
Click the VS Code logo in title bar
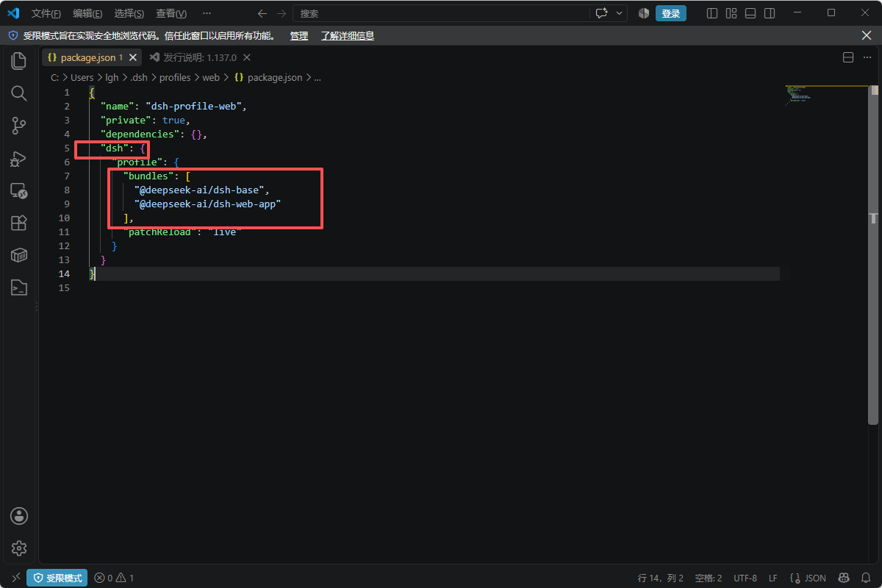point(13,13)
